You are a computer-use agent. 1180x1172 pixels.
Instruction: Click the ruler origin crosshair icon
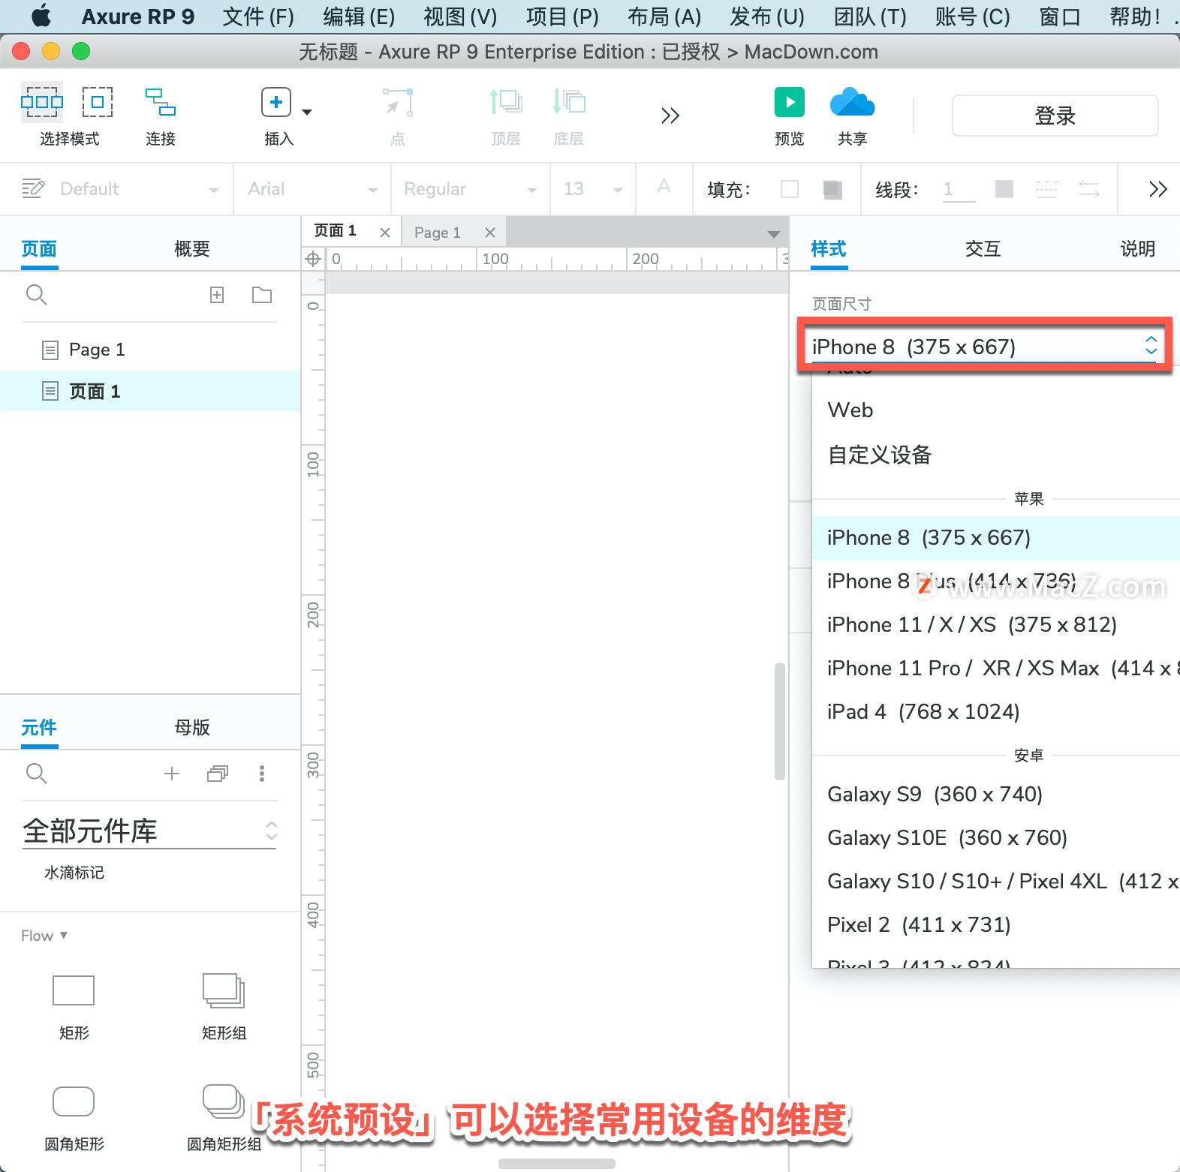point(313,260)
